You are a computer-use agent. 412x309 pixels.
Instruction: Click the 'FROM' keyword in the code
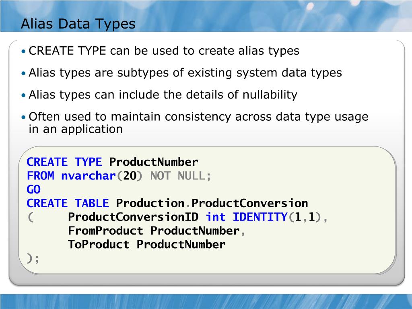pos(41,176)
